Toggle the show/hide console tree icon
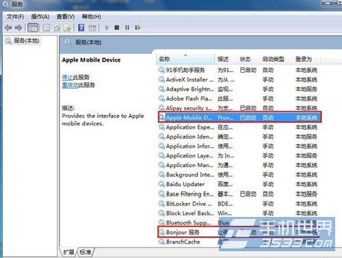 click(33, 28)
